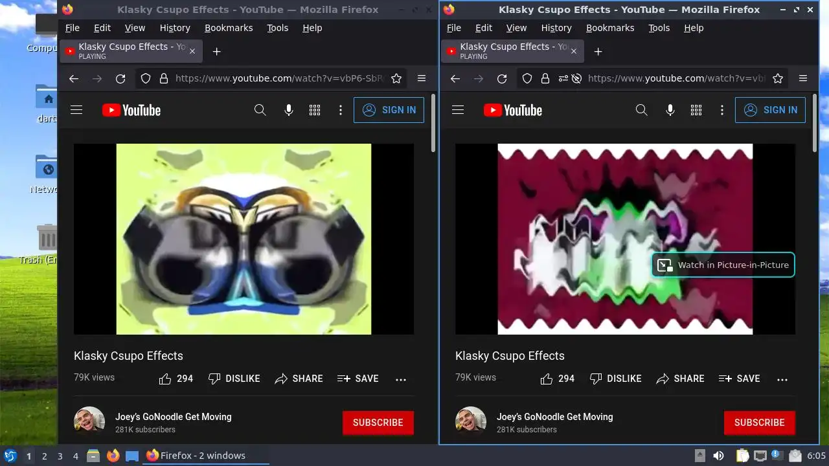
Task: Open History menu in left window
Action: coord(175,28)
